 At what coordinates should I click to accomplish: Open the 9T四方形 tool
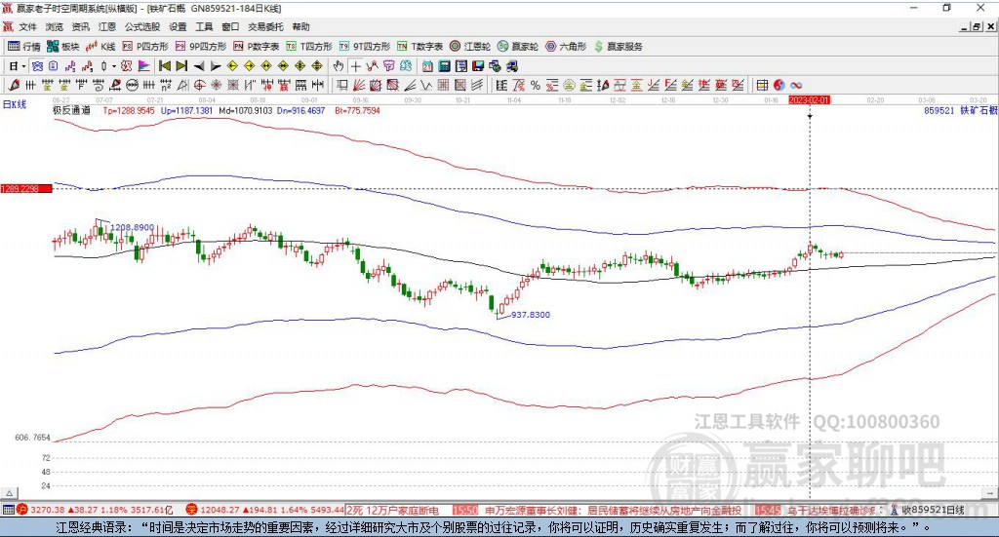click(365, 47)
